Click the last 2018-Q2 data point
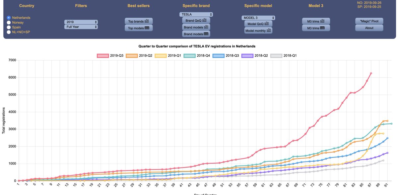 [387, 153]
